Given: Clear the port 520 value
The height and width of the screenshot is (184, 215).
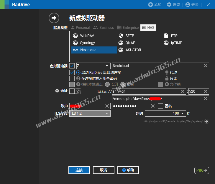Looking at the screenshot, I should (205, 91).
